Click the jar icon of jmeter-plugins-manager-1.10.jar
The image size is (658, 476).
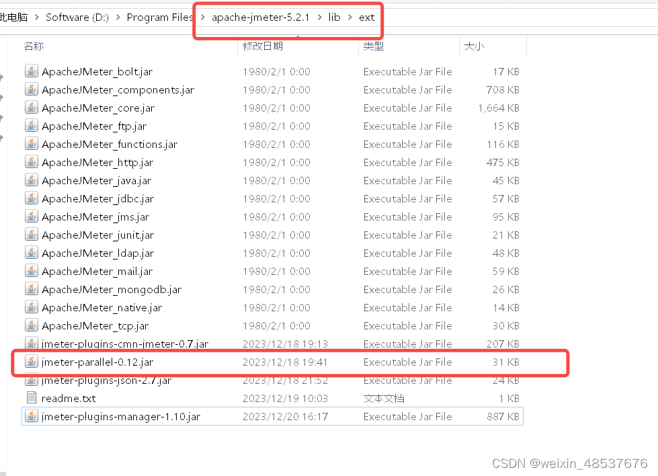(32, 415)
